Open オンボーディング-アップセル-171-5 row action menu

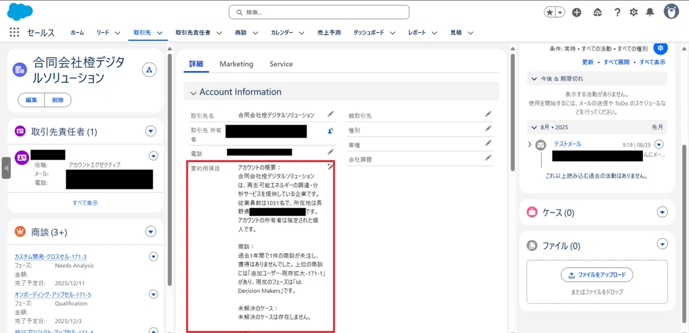click(x=153, y=295)
